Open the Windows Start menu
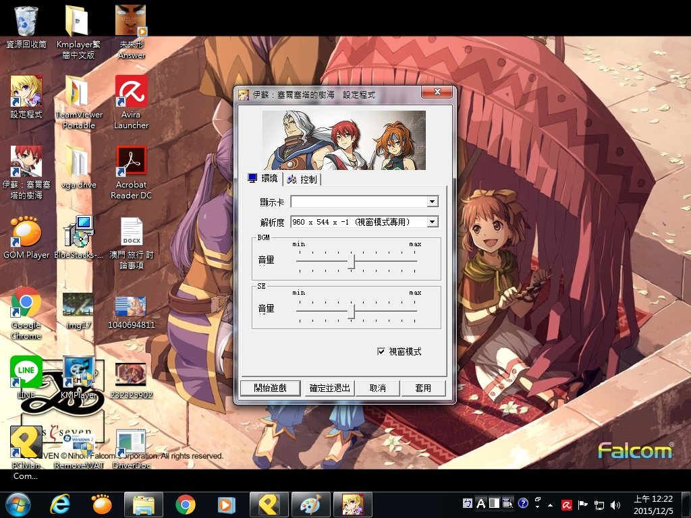 (x=18, y=505)
